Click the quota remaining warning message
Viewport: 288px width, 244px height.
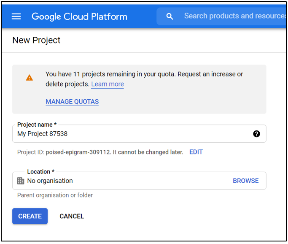pos(144,74)
